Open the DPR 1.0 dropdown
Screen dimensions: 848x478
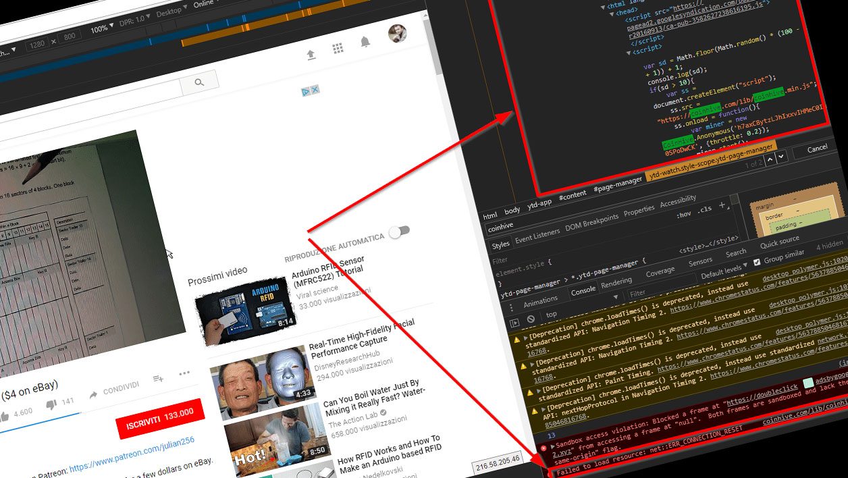coord(136,20)
